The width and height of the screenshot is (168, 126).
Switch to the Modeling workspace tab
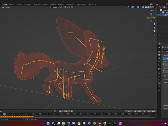click(x=12, y=5)
